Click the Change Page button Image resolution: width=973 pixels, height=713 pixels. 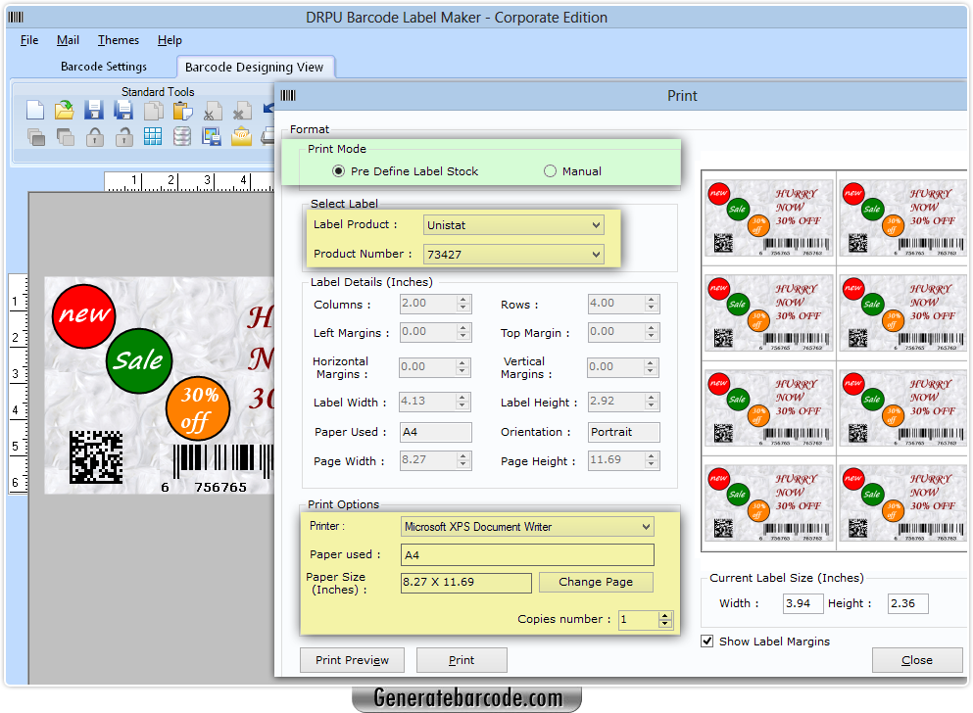[x=595, y=582]
